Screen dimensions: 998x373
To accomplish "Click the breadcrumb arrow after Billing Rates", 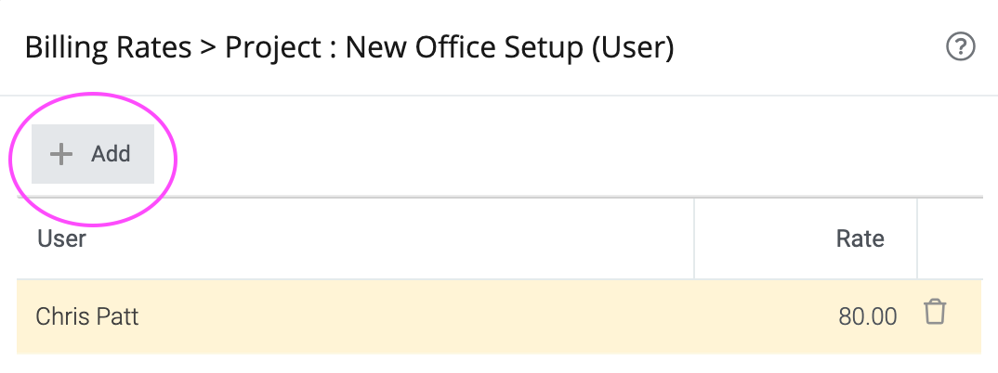I will (209, 49).
